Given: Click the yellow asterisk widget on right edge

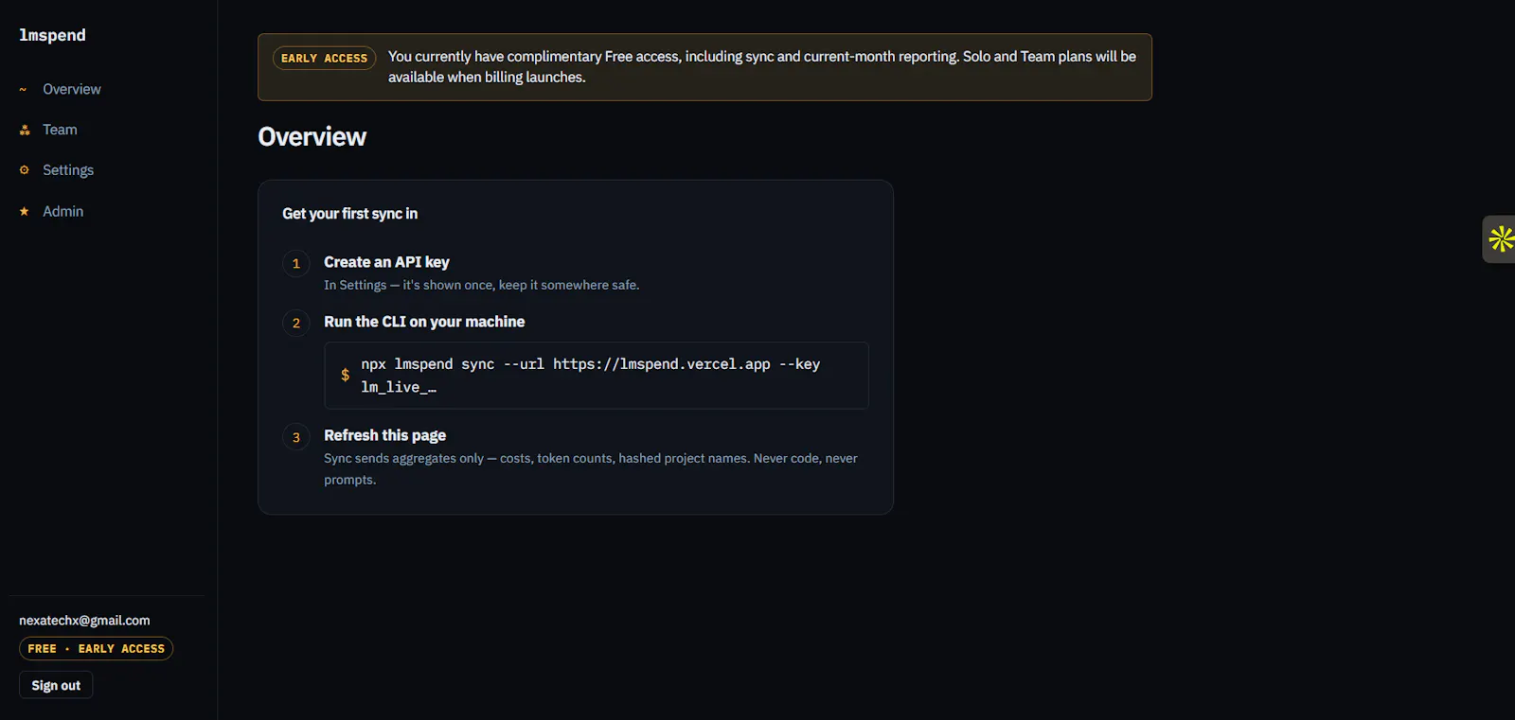Looking at the screenshot, I should coord(1501,239).
